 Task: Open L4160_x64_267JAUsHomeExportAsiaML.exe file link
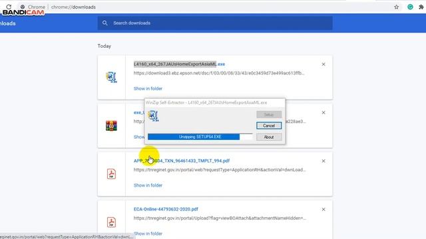pyautogui.click(x=179, y=64)
